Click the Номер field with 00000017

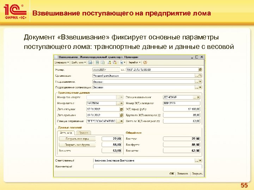(106, 70)
